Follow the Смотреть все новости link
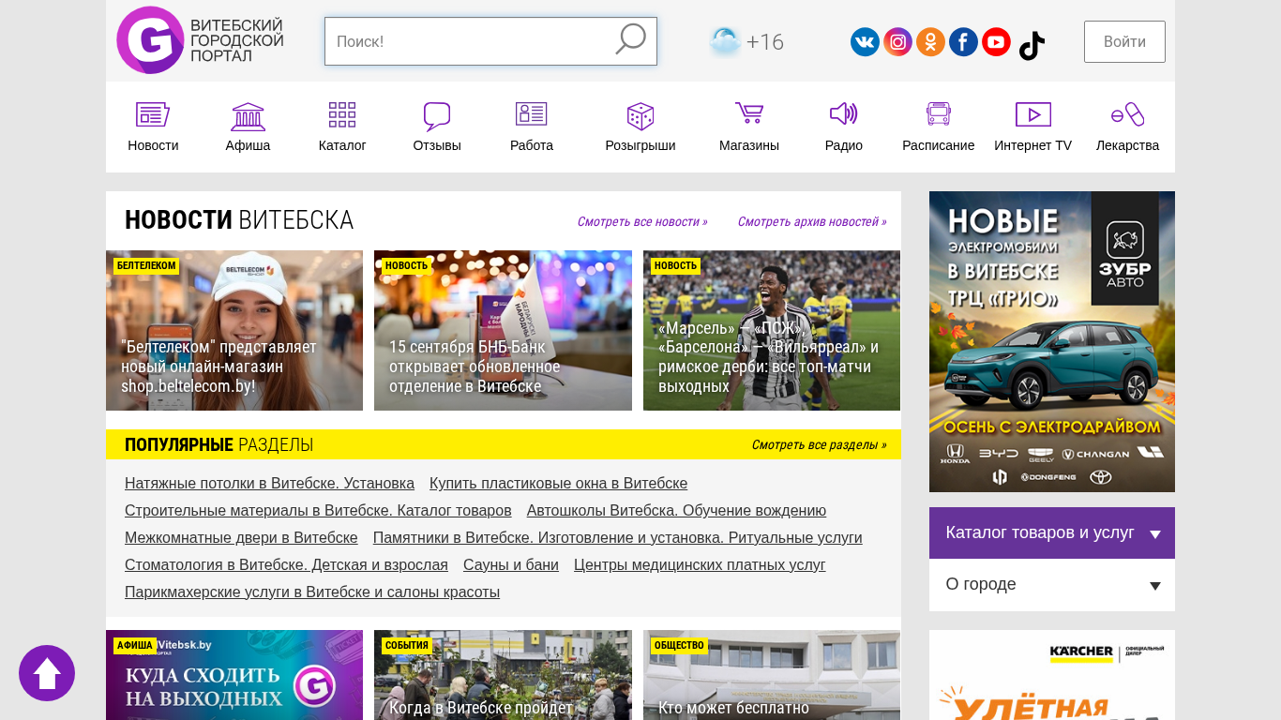The image size is (1281, 720). 642,222
